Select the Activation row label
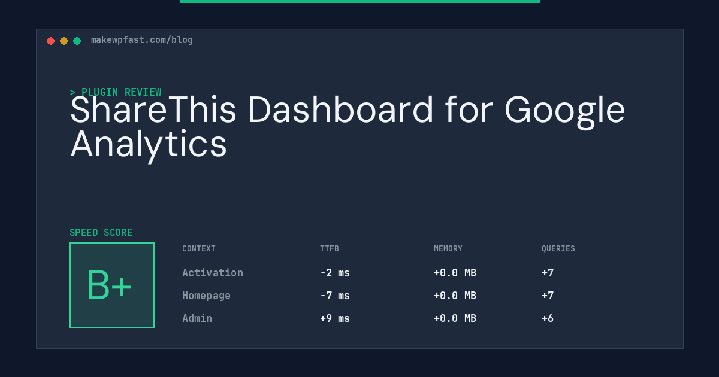The height and width of the screenshot is (377, 719). pyautogui.click(x=213, y=273)
